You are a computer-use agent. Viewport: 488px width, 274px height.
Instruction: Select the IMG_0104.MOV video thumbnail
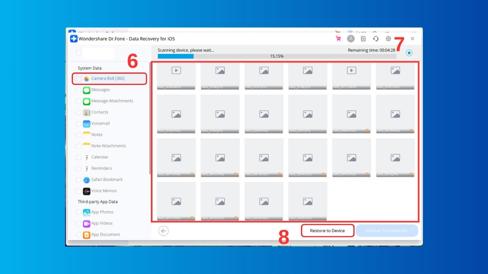pyautogui.click(x=176, y=76)
